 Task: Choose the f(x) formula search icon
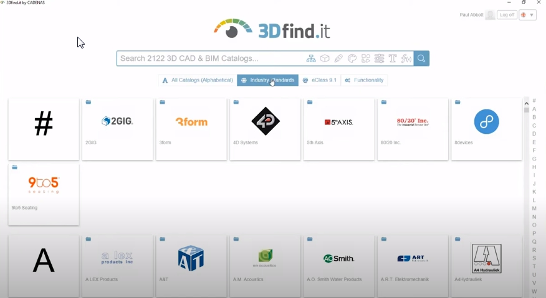point(406,58)
